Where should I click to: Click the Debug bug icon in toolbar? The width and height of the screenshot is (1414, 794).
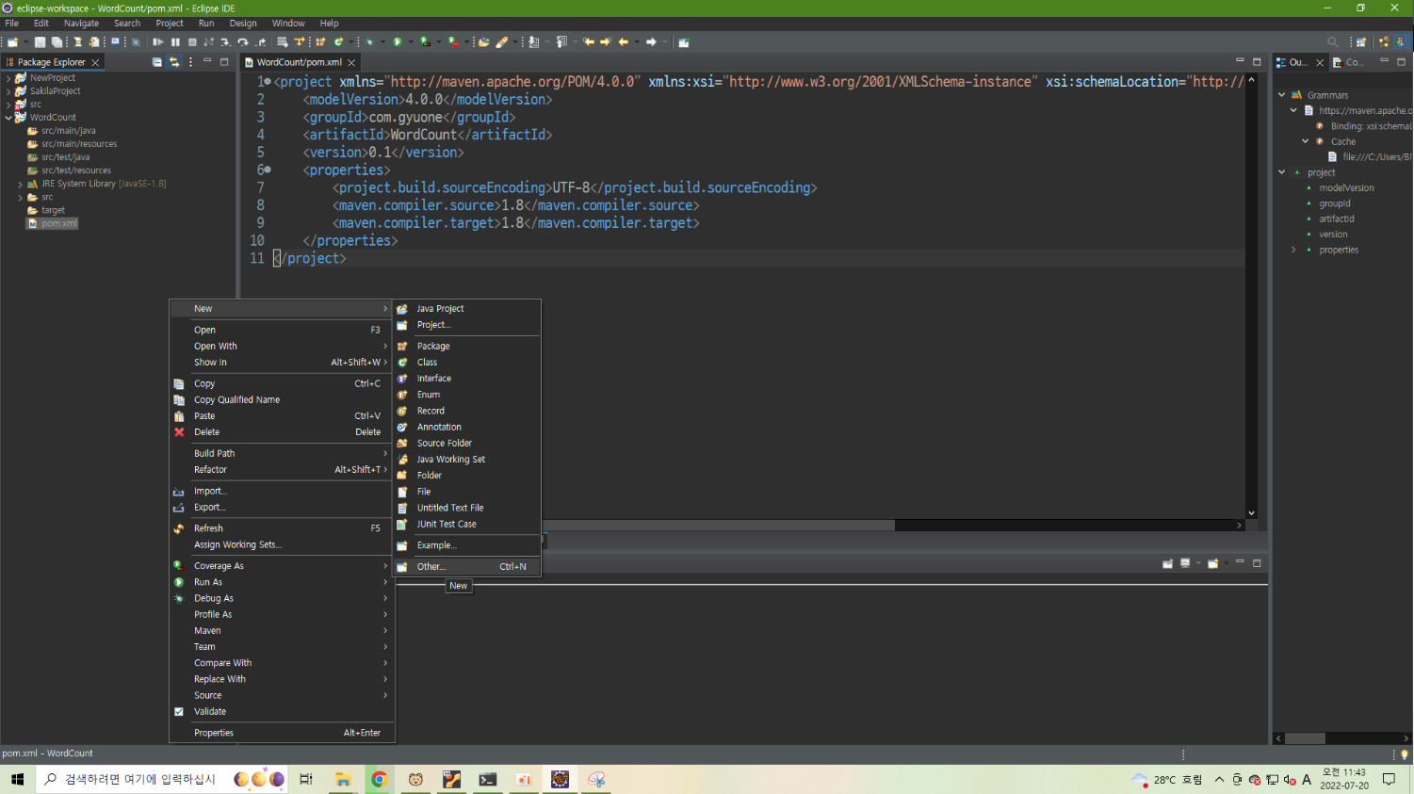click(369, 42)
